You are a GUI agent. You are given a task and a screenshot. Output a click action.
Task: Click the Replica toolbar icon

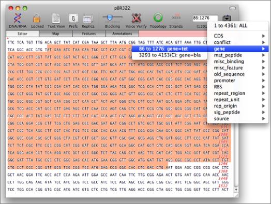tap(88, 19)
